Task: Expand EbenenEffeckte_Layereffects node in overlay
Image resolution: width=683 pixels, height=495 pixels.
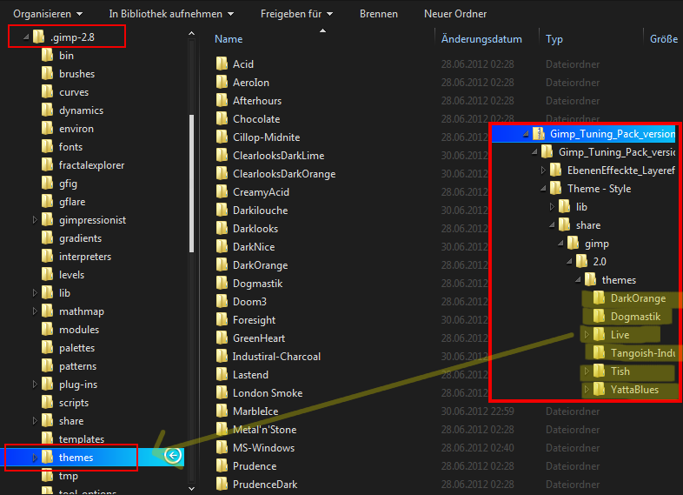Action: (543, 171)
